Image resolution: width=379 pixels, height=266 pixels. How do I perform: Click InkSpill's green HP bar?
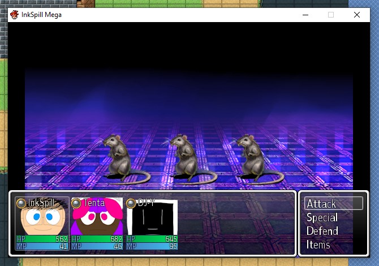click(42, 240)
